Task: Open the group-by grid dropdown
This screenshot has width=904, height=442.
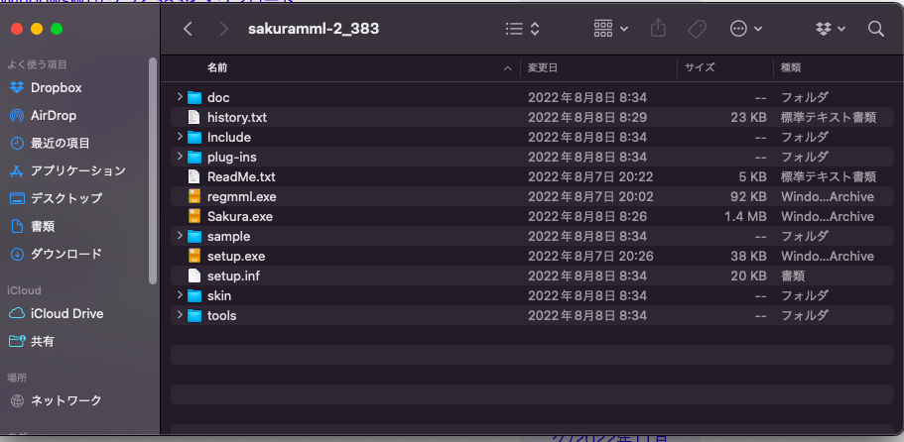Action: point(611,29)
